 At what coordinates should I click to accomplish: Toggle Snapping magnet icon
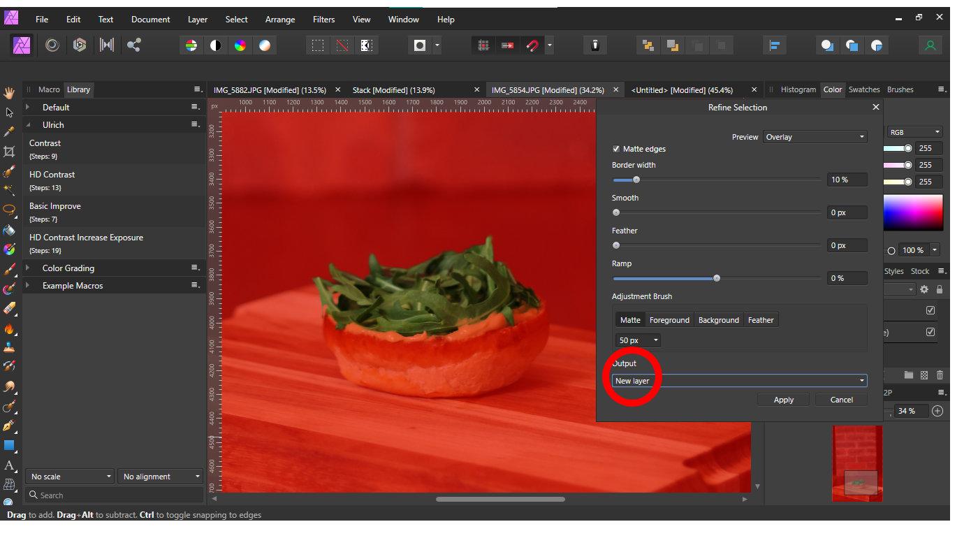(532, 45)
